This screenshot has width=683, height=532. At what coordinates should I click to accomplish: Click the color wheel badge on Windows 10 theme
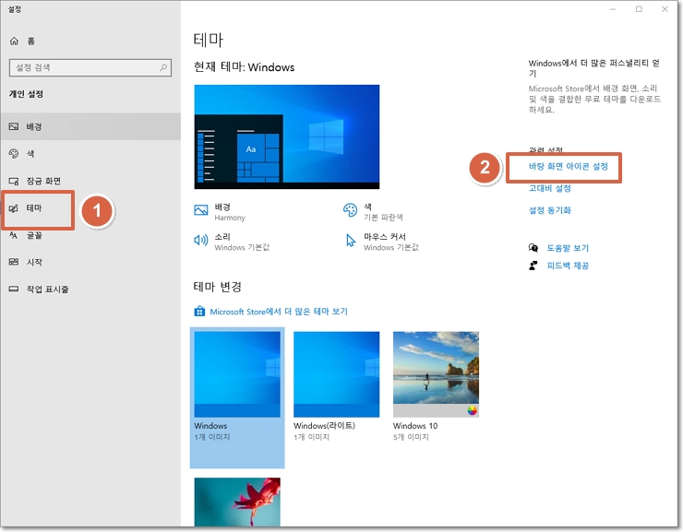point(473,410)
